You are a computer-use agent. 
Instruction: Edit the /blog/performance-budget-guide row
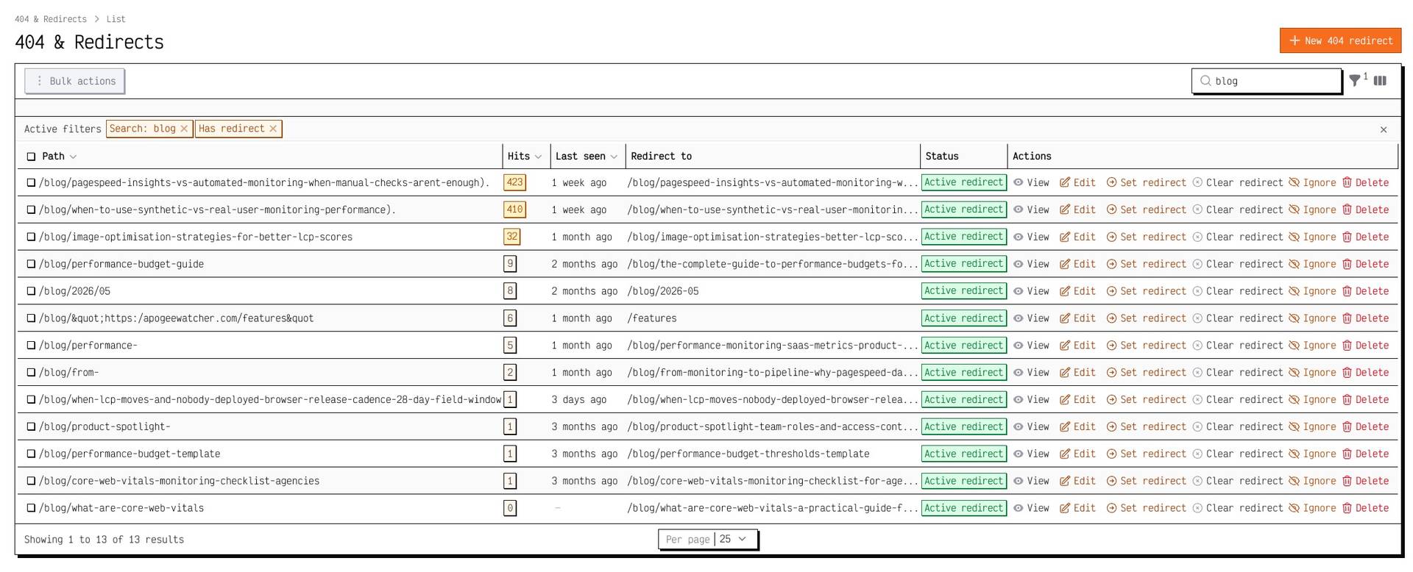(x=1077, y=264)
